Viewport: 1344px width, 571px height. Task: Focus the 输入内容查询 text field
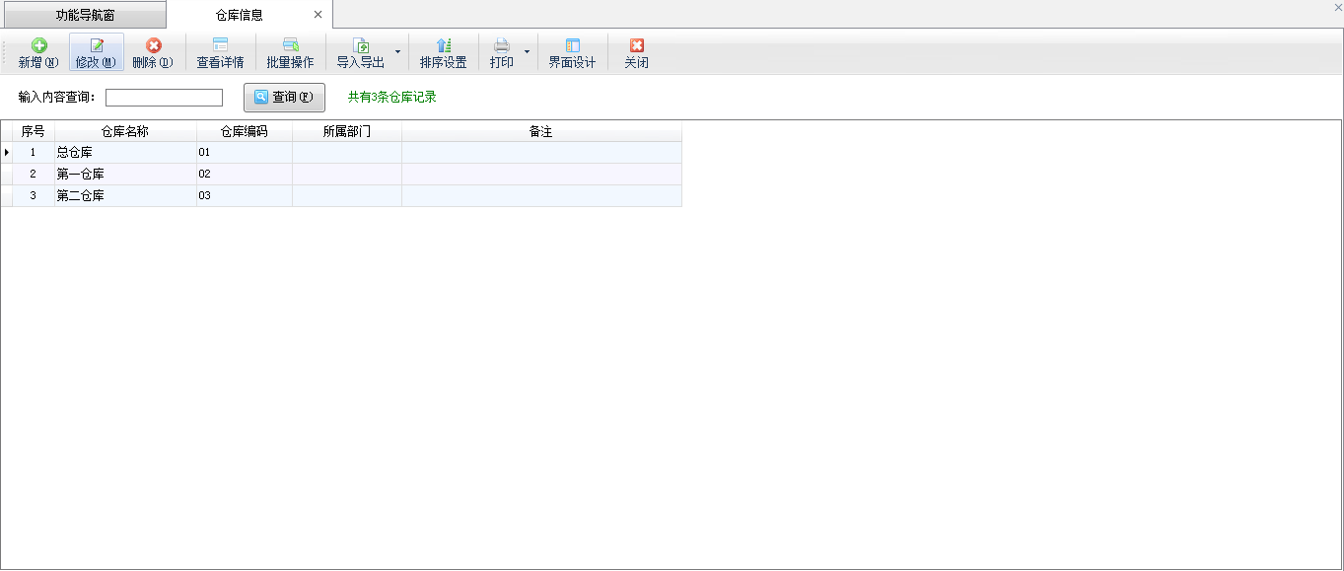[x=164, y=98]
